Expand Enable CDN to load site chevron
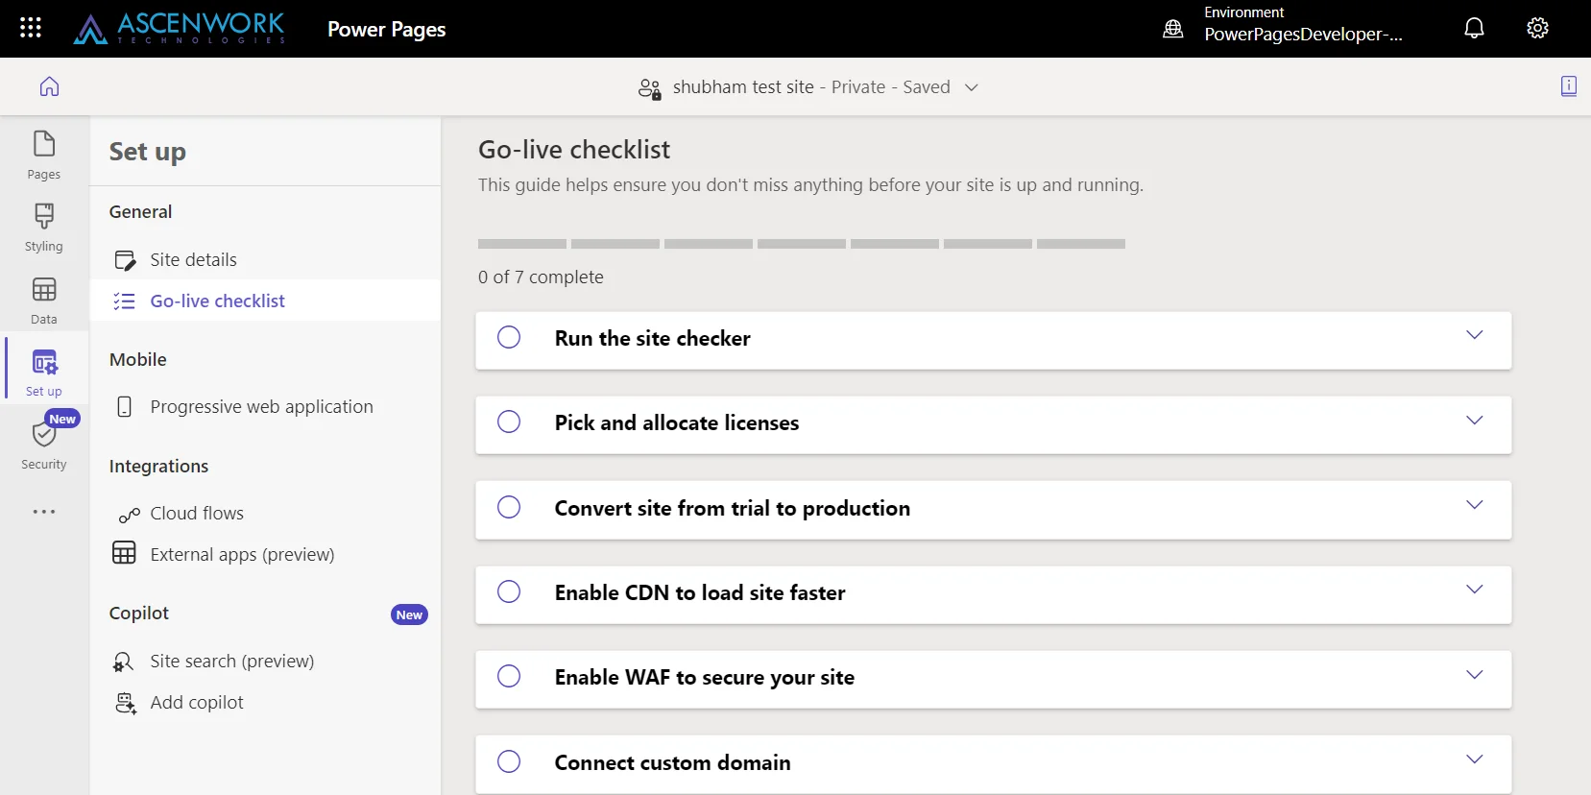This screenshot has height=795, width=1591. (1475, 590)
